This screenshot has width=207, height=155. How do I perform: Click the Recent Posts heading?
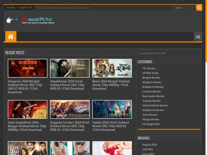(x=15, y=53)
